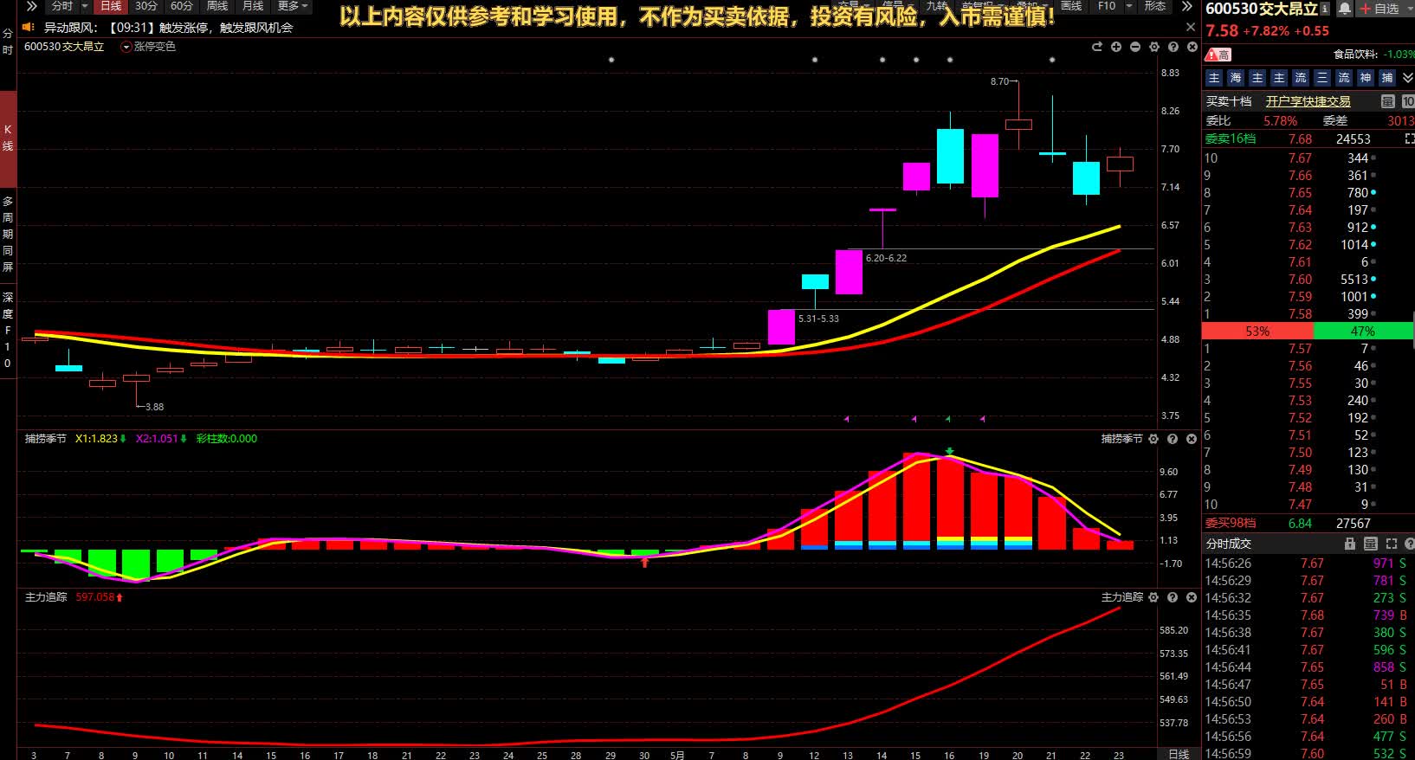This screenshot has width=1415, height=760.
Task: Close 捕捞季节 indicator panel
Action: [1192, 439]
